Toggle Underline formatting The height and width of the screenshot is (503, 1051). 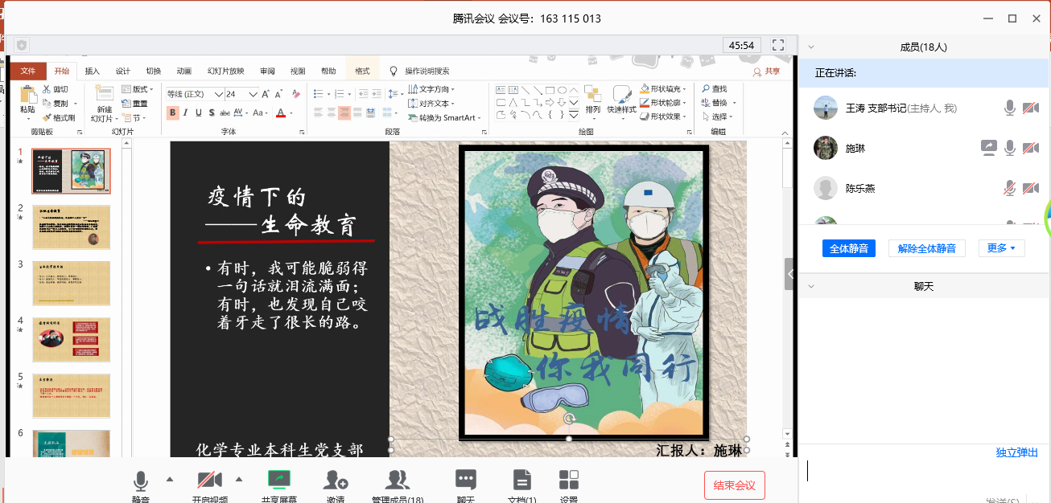199,112
